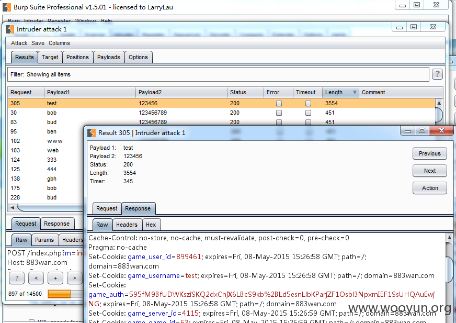Select result row 305 with payload test

tap(221, 103)
